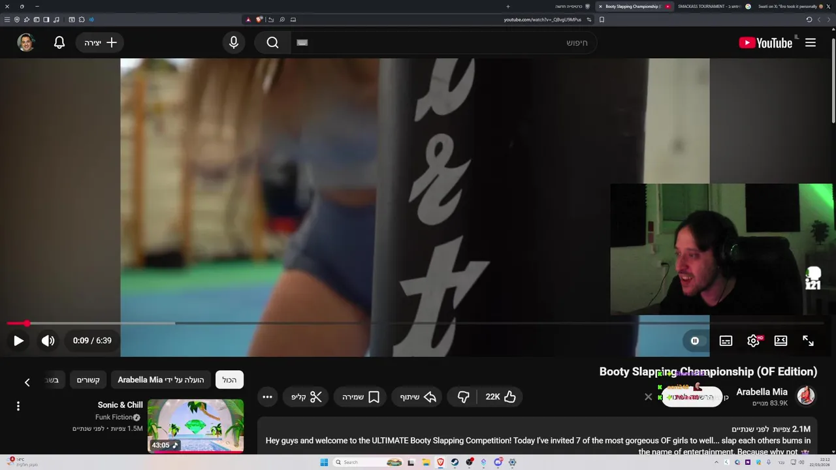Open the browser main menu icon
The width and height of the screenshot is (836, 470).
7,20
